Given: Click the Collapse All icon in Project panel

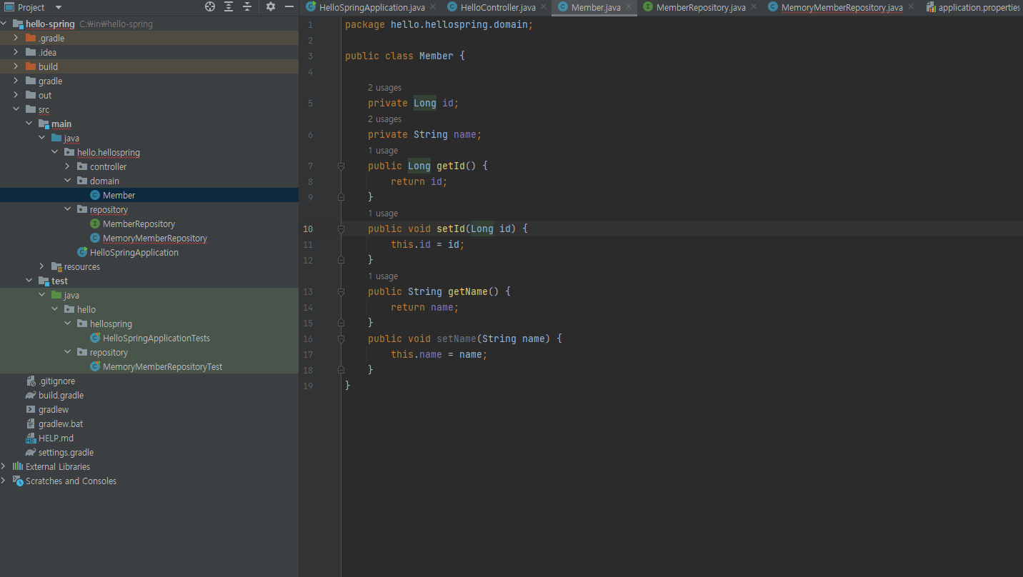Looking at the screenshot, I should click(x=247, y=7).
